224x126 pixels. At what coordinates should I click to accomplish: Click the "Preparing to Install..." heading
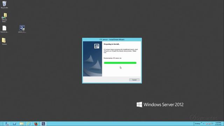pyautogui.click(x=112, y=44)
